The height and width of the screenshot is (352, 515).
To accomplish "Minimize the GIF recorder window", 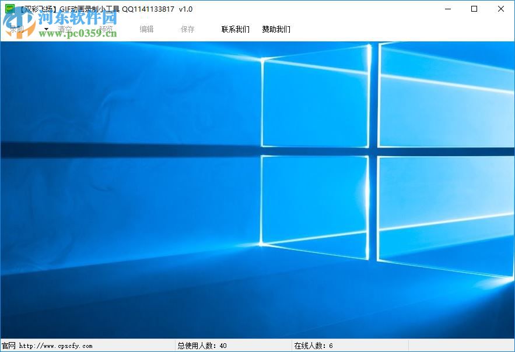I will 448,9.
